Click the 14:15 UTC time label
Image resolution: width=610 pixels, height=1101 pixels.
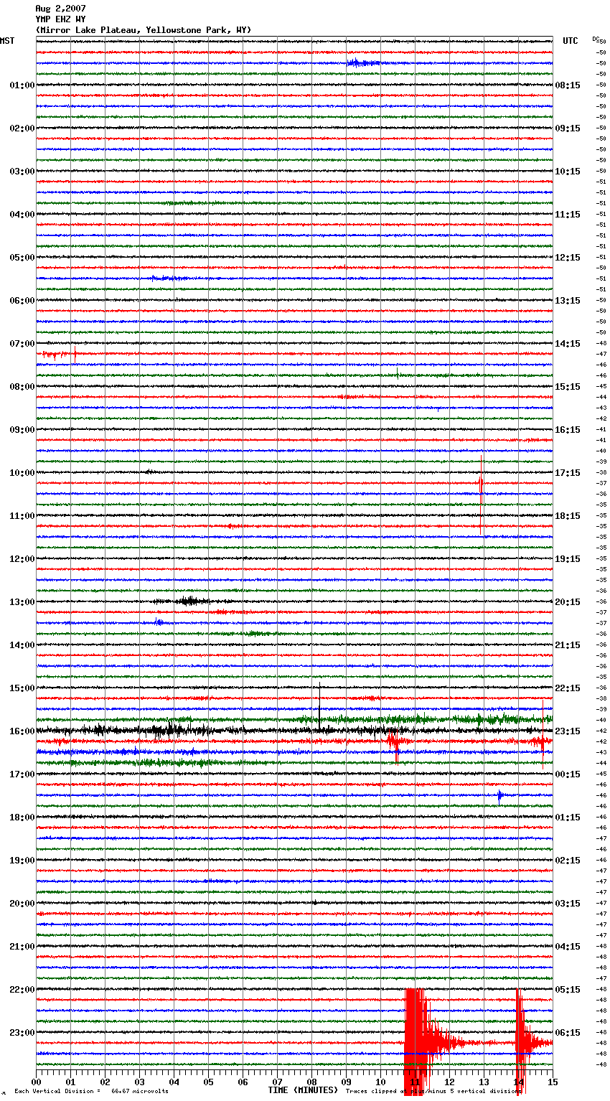pyautogui.click(x=568, y=344)
